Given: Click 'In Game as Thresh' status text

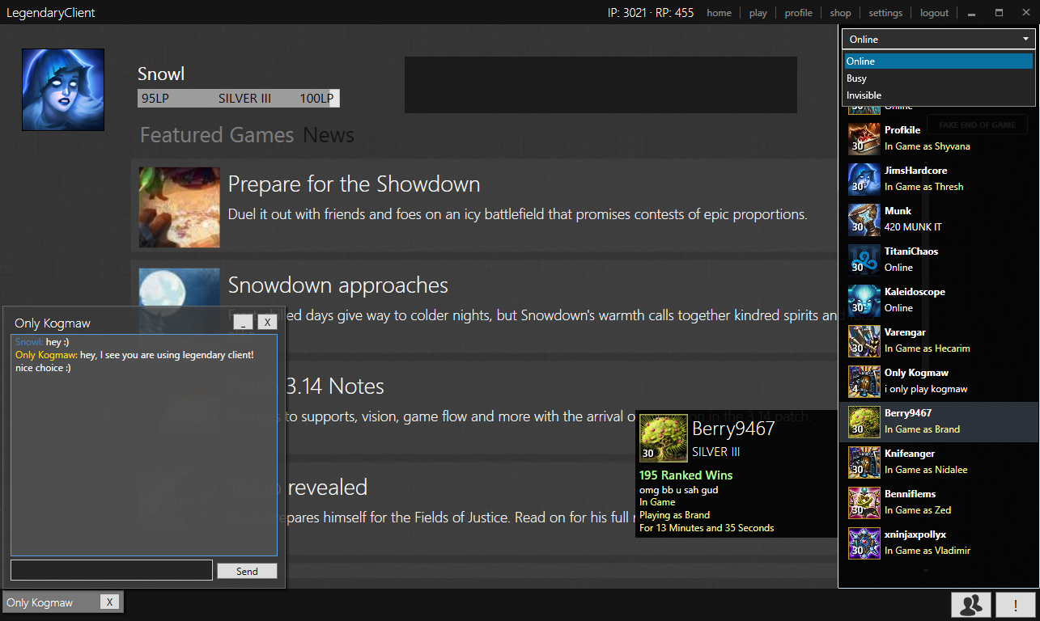Looking at the screenshot, I should [x=923, y=187].
